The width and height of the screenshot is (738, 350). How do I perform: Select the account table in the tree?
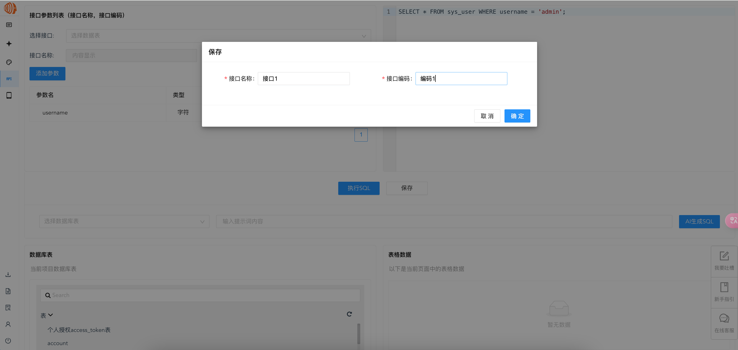point(58,343)
